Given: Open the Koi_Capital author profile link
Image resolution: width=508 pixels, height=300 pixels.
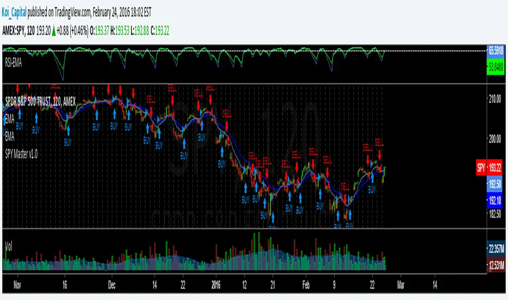Looking at the screenshot, I should (x=14, y=13).
